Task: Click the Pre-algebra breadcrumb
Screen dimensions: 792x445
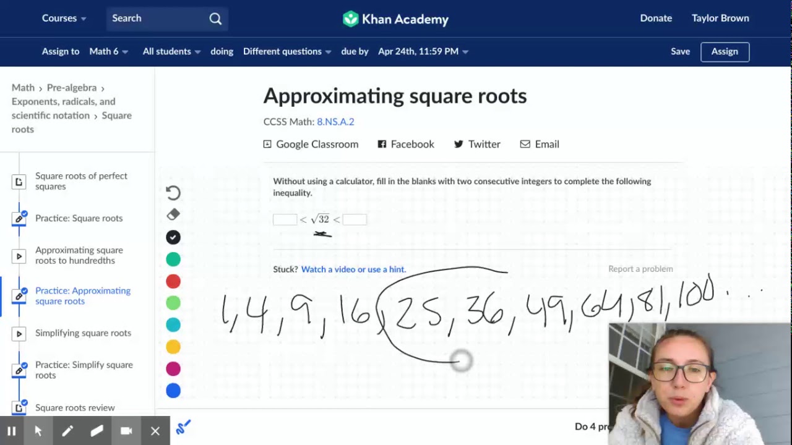Action: pyautogui.click(x=72, y=88)
